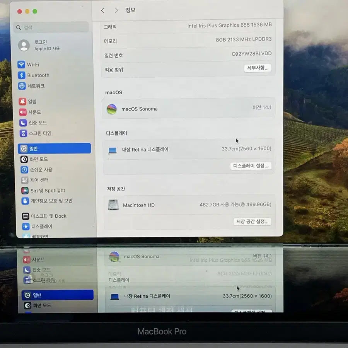This screenshot has height=348, width=348.
Task: Click version text 버전 14.1
Action: click(x=262, y=107)
